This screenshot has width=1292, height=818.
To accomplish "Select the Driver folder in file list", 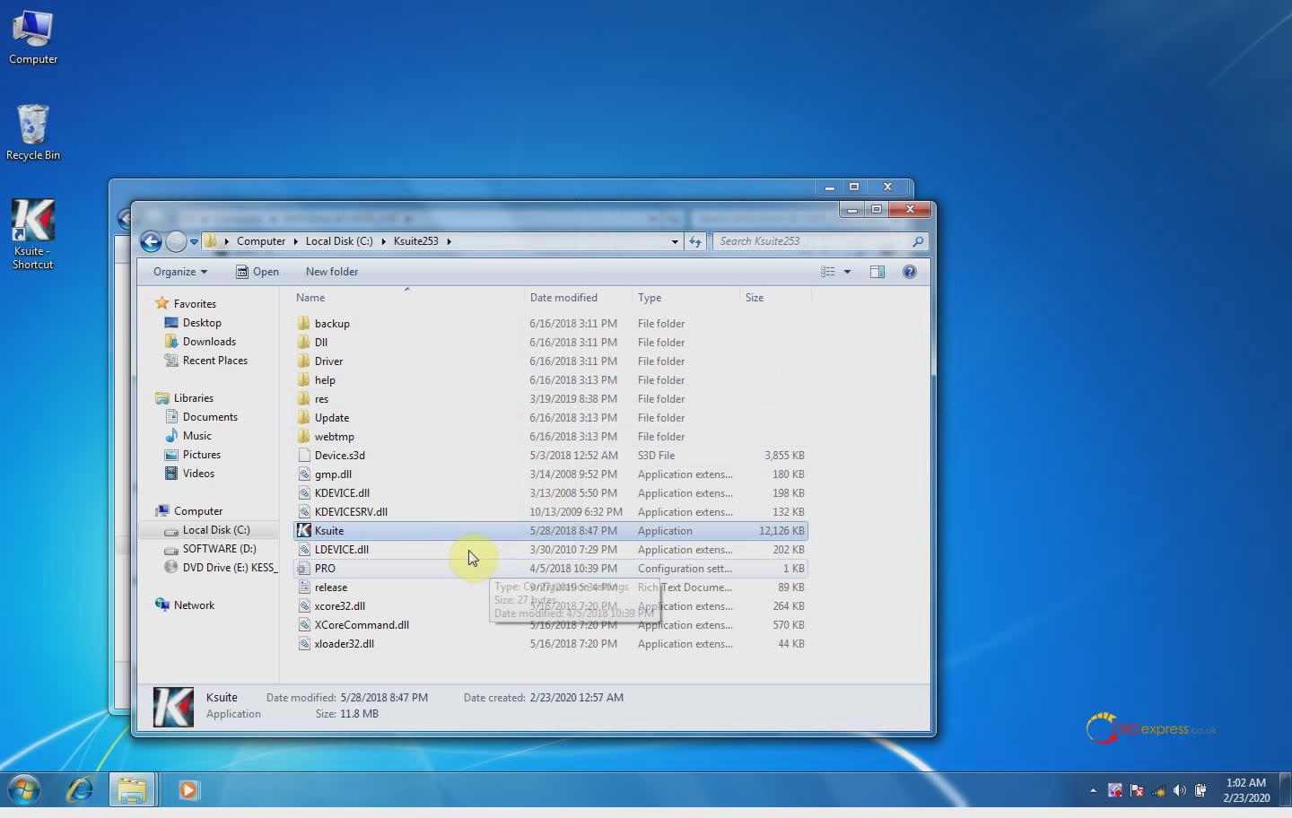I will click(x=328, y=361).
